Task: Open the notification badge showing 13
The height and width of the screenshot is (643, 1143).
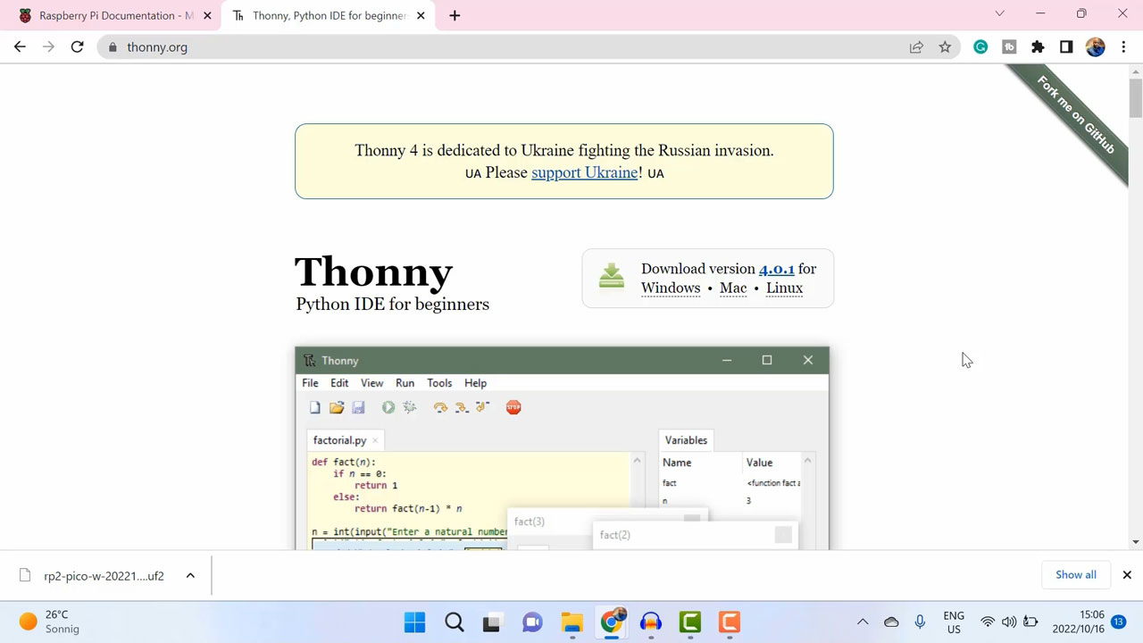Action: coord(1119,622)
